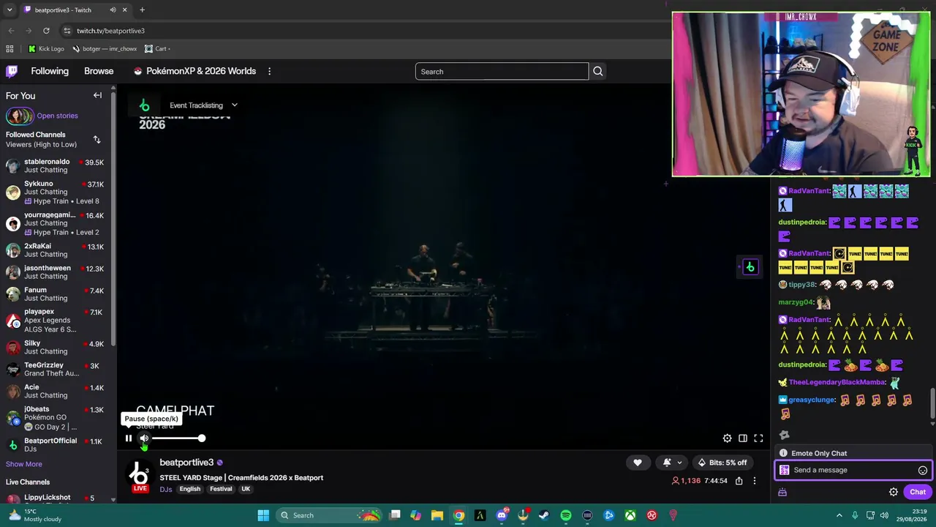
Task: Adjust the volume slider handle
Action: 201,438
